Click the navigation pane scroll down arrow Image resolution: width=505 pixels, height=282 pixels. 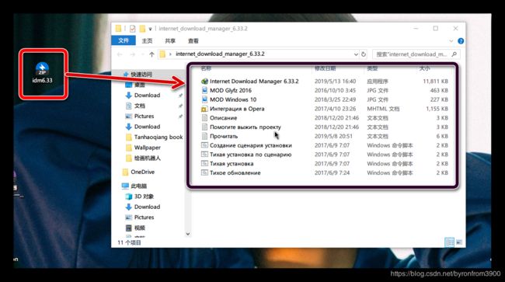pyautogui.click(x=188, y=234)
